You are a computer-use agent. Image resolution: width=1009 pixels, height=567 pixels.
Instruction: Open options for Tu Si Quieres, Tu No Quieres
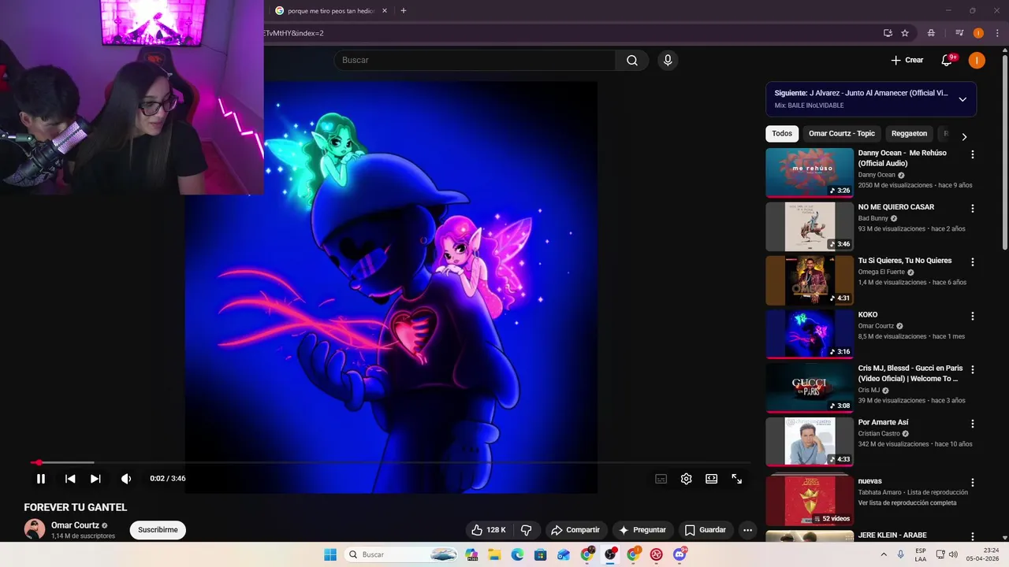tap(972, 262)
